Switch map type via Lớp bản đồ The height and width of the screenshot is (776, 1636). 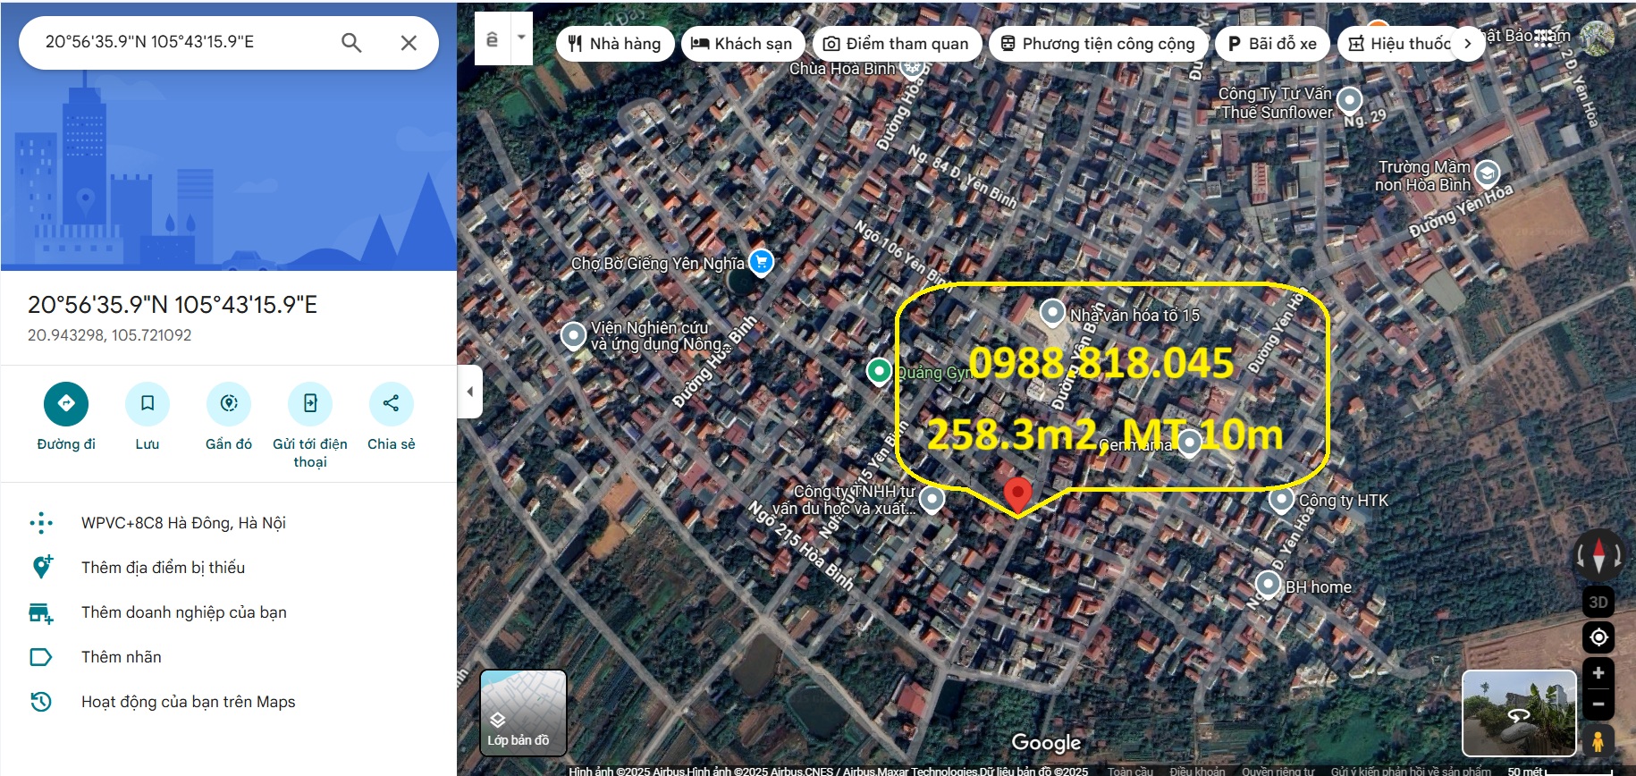tap(523, 713)
